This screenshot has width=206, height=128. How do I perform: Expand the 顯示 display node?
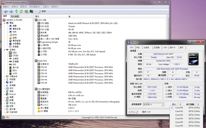4,82
